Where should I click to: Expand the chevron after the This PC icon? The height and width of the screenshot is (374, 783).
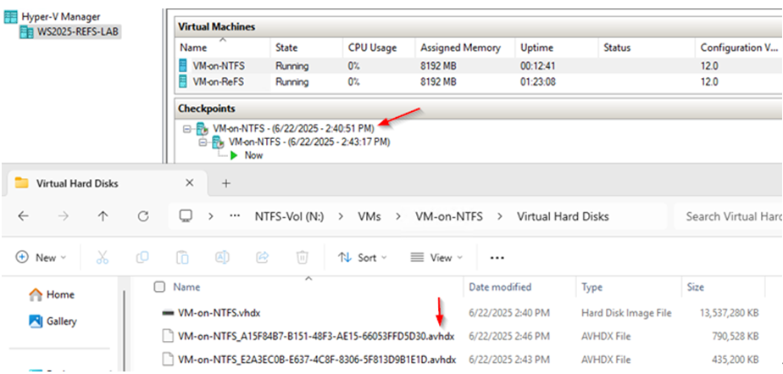pos(211,216)
